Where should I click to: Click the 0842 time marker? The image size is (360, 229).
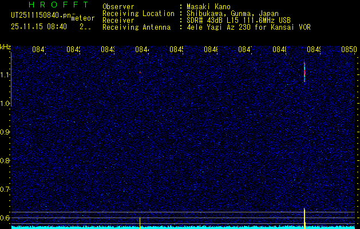[x=73, y=49]
